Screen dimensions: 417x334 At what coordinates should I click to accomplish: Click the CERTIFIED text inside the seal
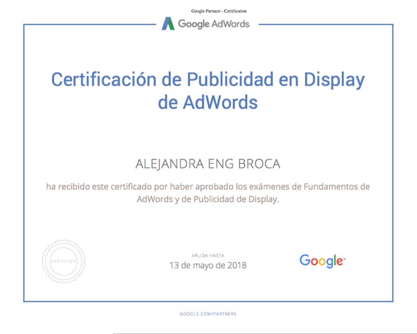(x=63, y=260)
